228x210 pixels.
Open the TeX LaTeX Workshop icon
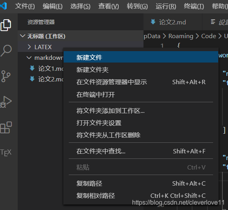[6, 153]
